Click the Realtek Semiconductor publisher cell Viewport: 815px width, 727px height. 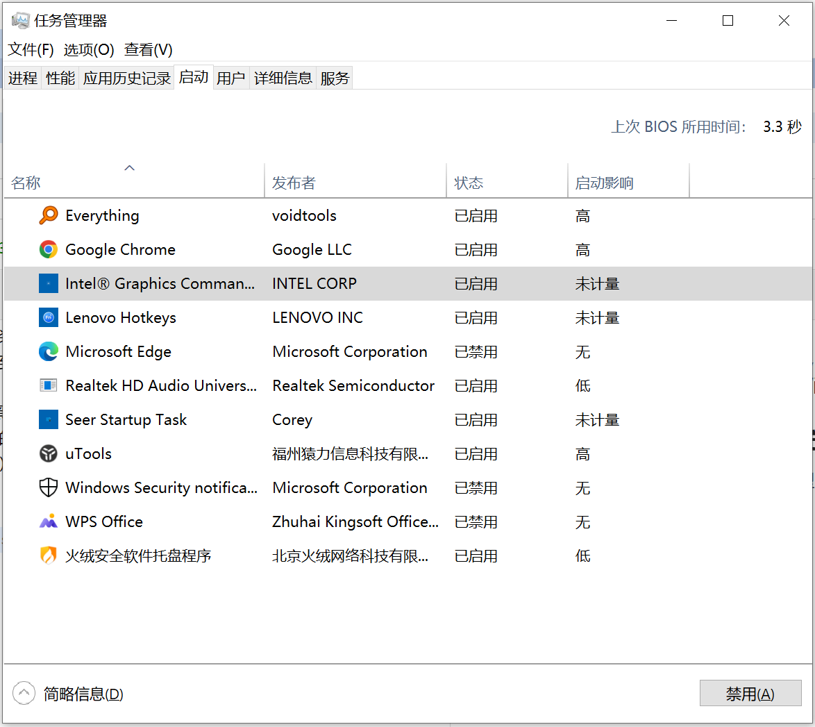353,385
